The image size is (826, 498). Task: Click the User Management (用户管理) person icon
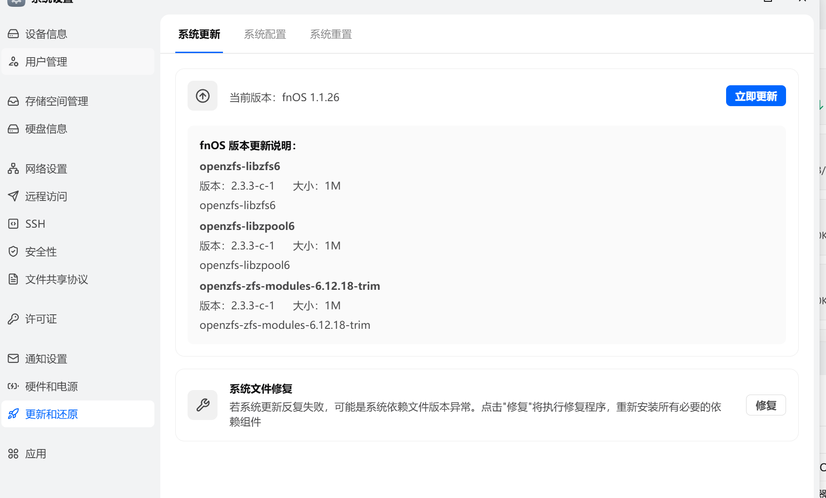click(x=13, y=62)
